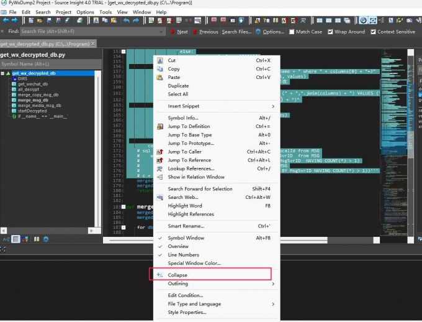Click the Copy toolbar icon
422x322 pixels.
coord(105,21)
